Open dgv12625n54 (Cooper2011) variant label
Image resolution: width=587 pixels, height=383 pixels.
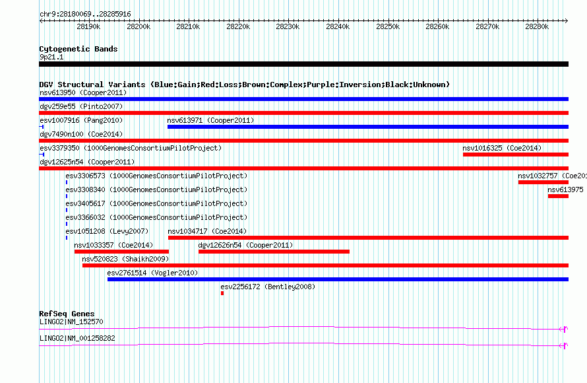coord(87,162)
